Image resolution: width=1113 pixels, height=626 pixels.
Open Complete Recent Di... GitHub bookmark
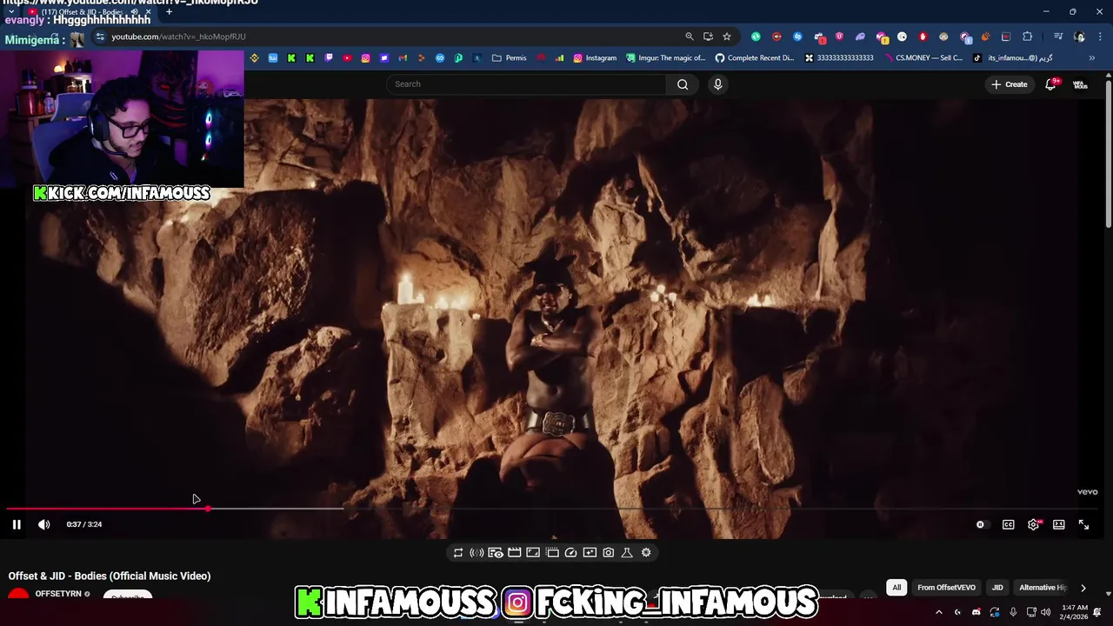click(755, 58)
